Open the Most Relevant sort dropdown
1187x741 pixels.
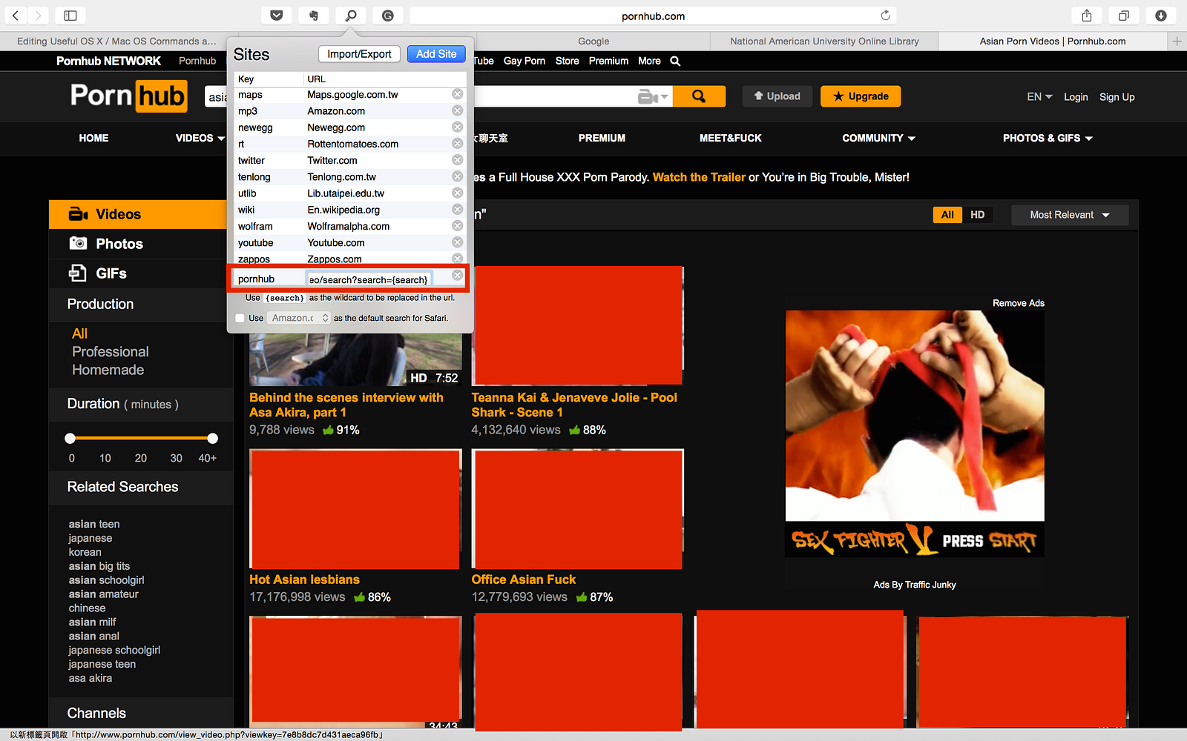[1070, 215]
